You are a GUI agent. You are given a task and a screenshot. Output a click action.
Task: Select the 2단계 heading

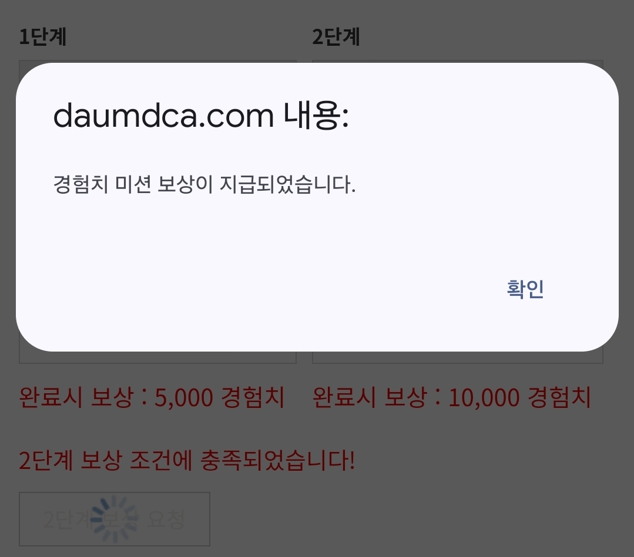336,37
